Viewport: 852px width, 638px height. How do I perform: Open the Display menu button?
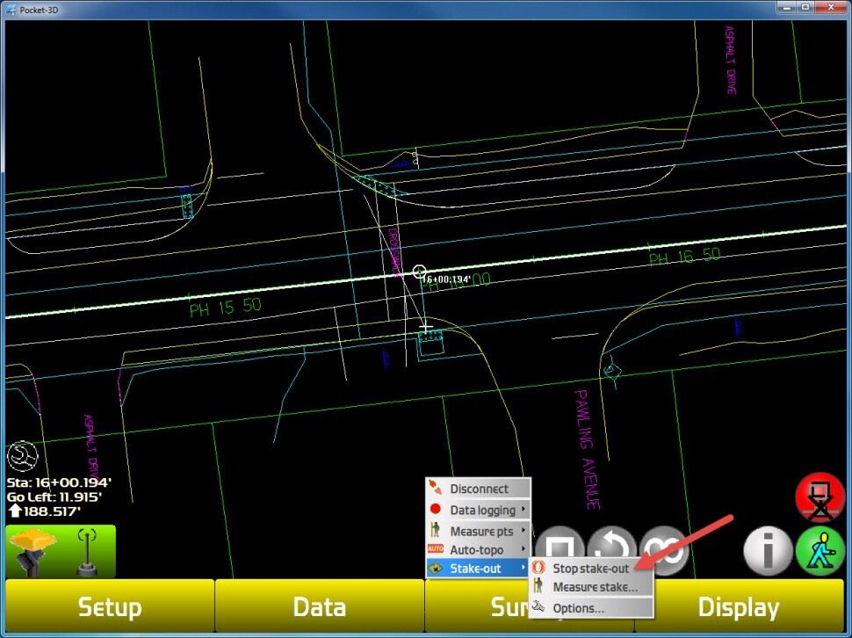click(x=738, y=607)
